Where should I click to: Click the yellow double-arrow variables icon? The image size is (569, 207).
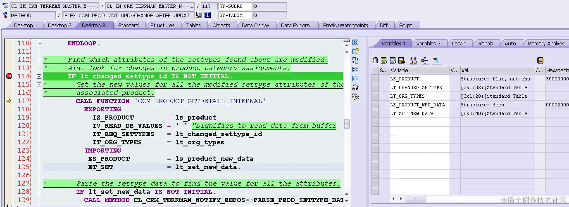(x=414, y=61)
